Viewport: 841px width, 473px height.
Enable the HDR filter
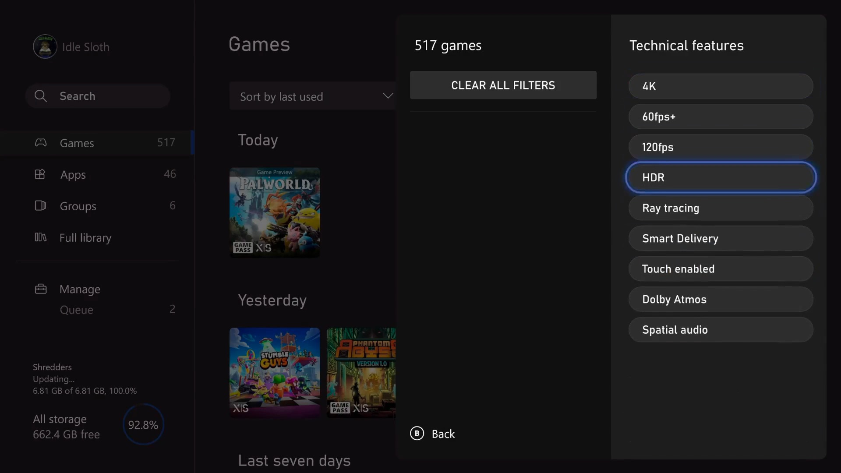(x=721, y=177)
